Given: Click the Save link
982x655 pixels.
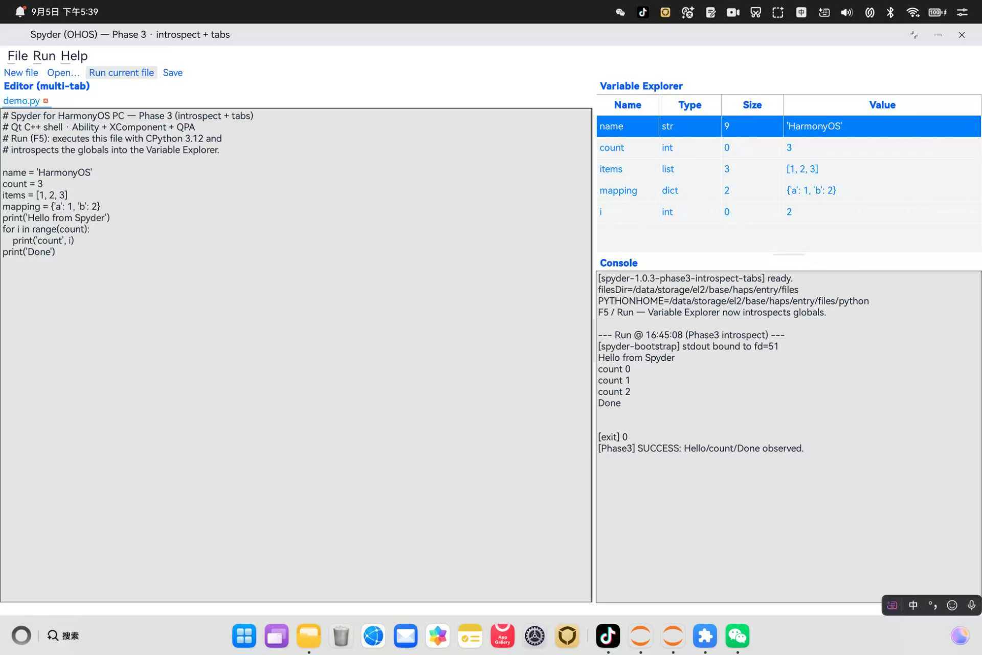Looking at the screenshot, I should point(172,73).
